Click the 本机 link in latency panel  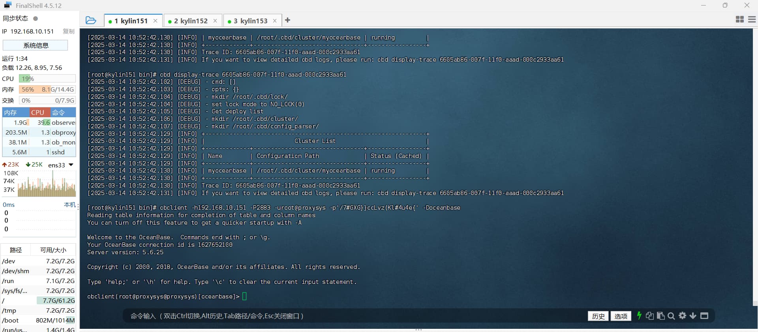[69, 204]
